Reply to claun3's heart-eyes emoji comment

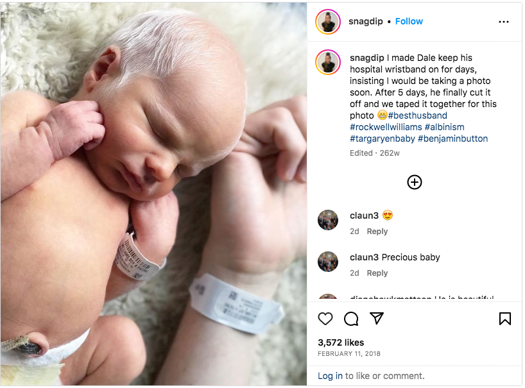pyautogui.click(x=377, y=232)
